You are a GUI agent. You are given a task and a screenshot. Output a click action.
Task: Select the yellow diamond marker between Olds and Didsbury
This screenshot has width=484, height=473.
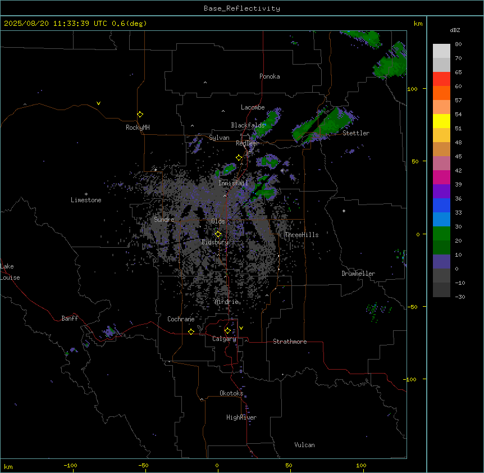click(218, 234)
